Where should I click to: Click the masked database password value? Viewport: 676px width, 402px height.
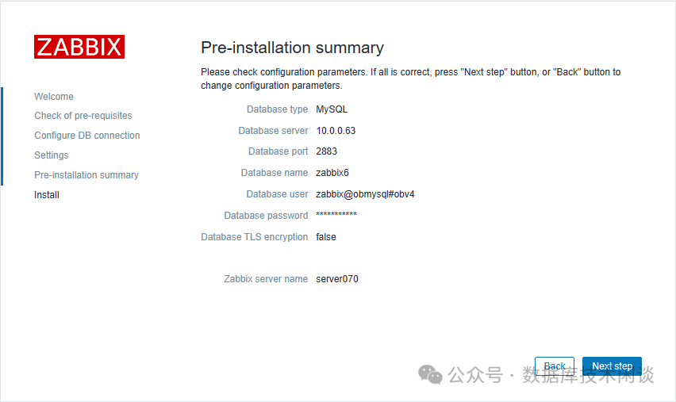[x=336, y=216]
